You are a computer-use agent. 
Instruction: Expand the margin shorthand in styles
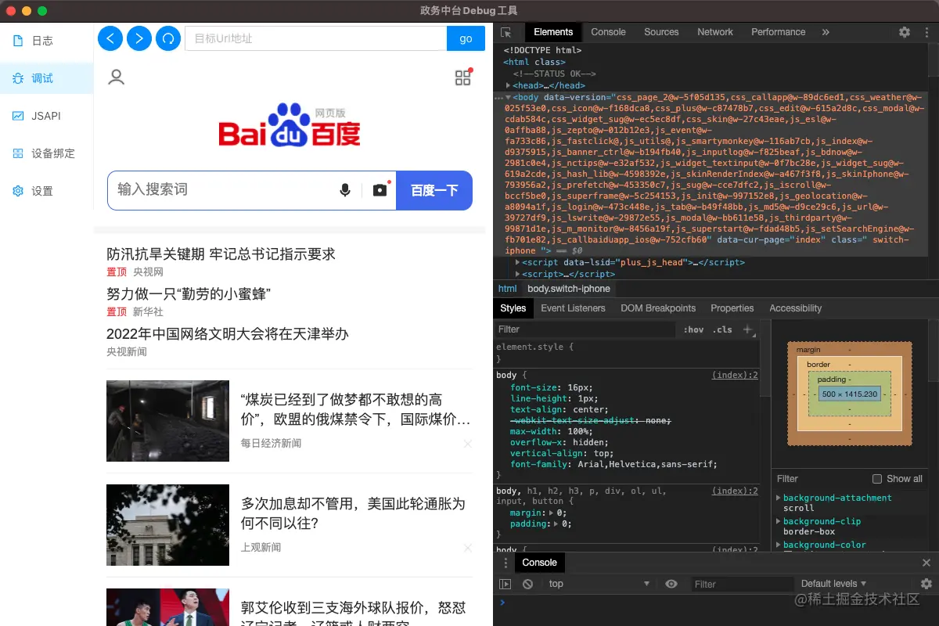click(550, 513)
